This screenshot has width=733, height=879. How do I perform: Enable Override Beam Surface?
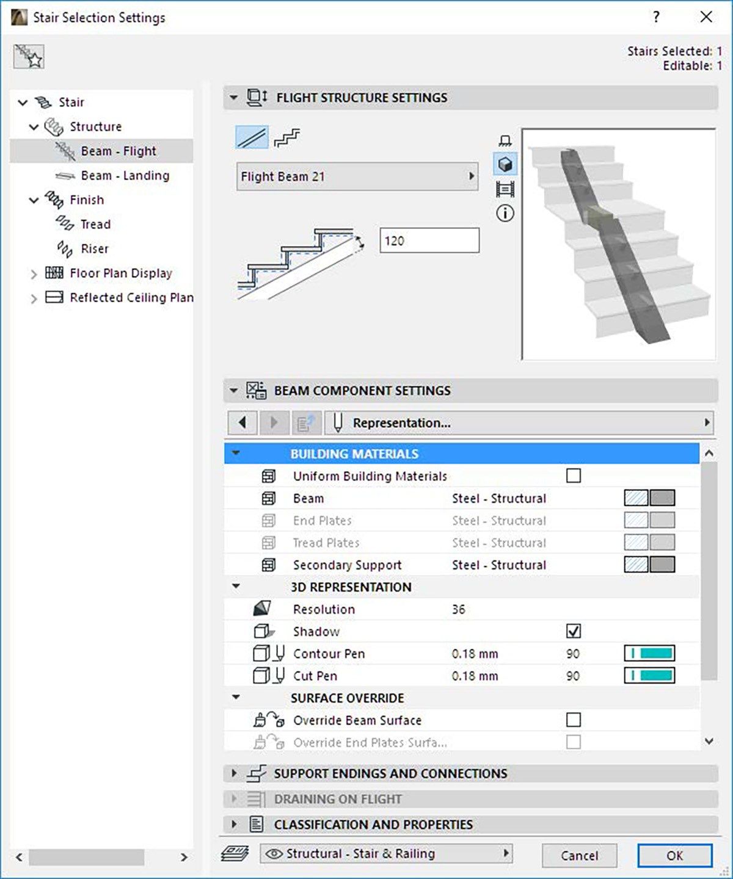coord(573,720)
